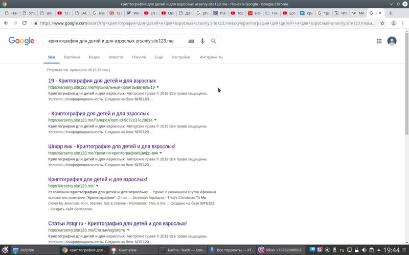
Task: Select the 'Все' search tab
Action: click(52, 57)
